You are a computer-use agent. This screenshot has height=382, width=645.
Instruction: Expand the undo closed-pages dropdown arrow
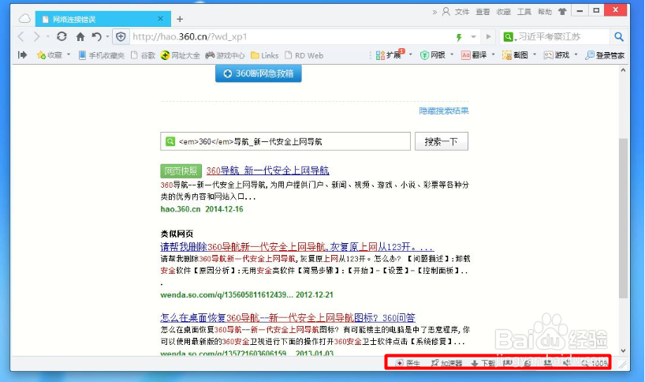(x=108, y=37)
